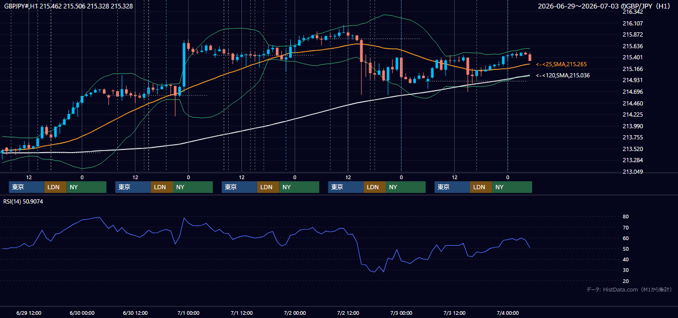Select the 7/2 12:00 date label
678x318 pixels.
(348, 313)
